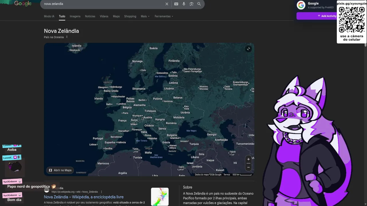Image resolution: width=367 pixels, height=206 pixels.
Task: Start voice search with microphone icon
Action: [184, 4]
